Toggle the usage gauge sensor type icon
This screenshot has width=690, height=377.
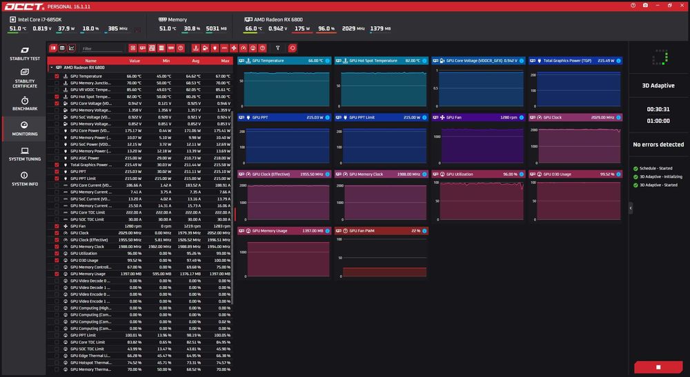253,48
